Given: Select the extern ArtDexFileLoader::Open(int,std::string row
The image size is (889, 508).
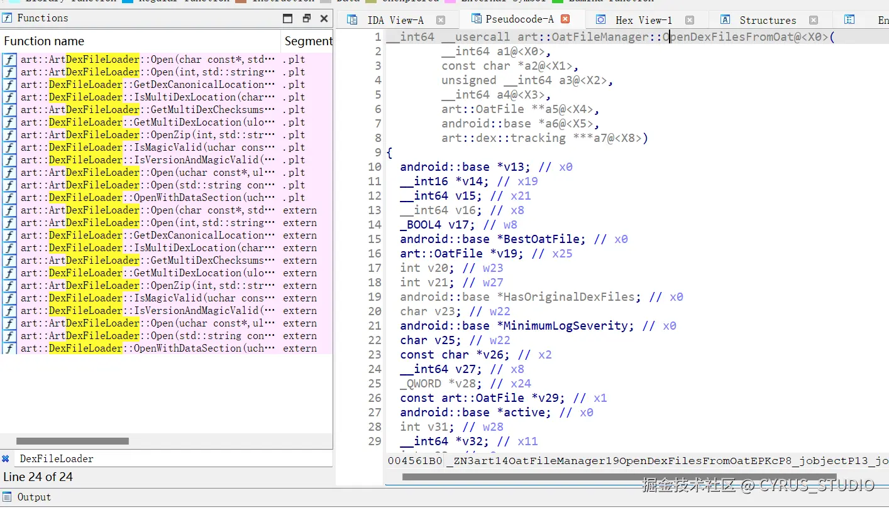Looking at the screenshot, I should 167,223.
